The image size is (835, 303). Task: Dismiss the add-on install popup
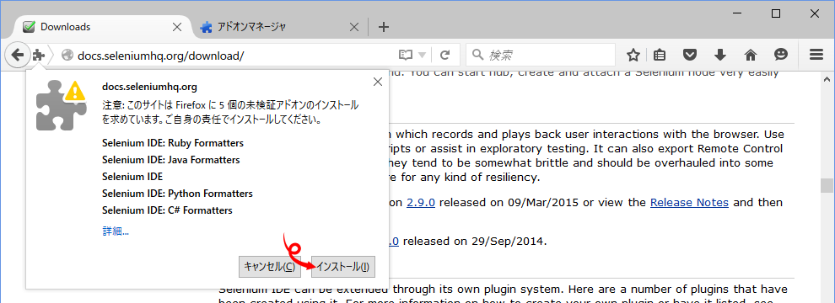click(x=378, y=82)
